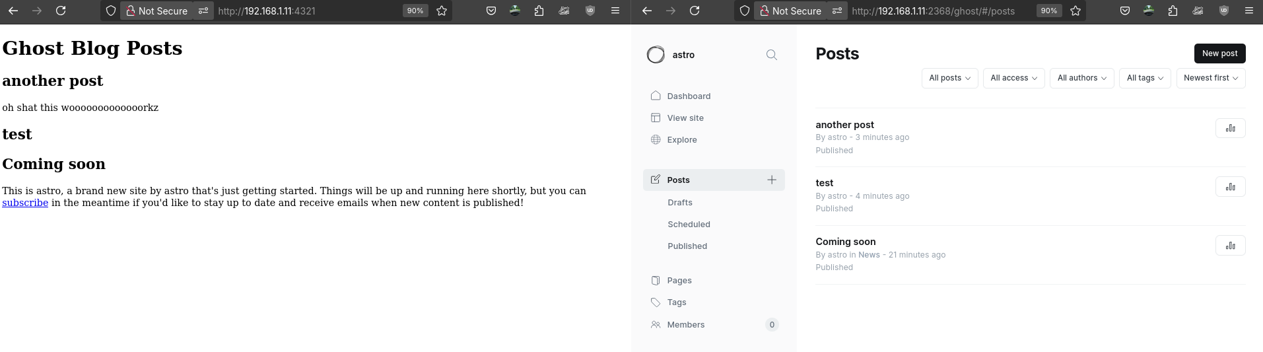
Task: Open All posts filter dropdown
Action: pos(949,78)
